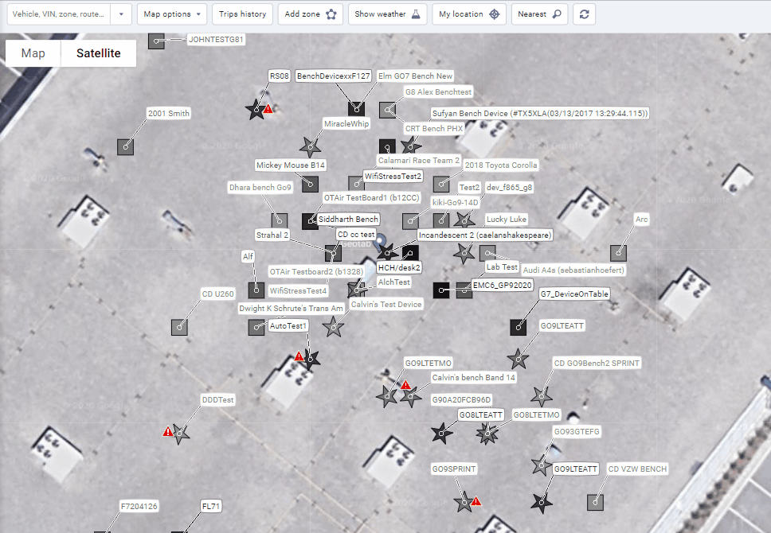This screenshot has height=533, width=771.
Task: Open Trips history
Action: (x=242, y=14)
